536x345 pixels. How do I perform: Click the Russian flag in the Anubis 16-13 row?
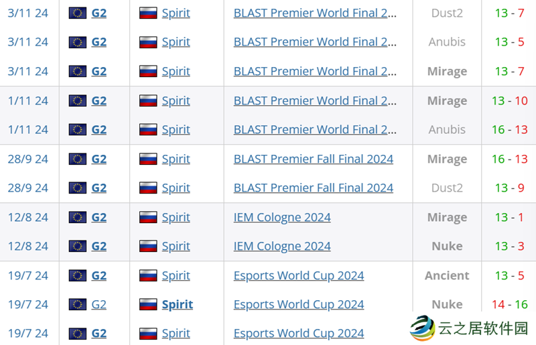[x=148, y=130]
